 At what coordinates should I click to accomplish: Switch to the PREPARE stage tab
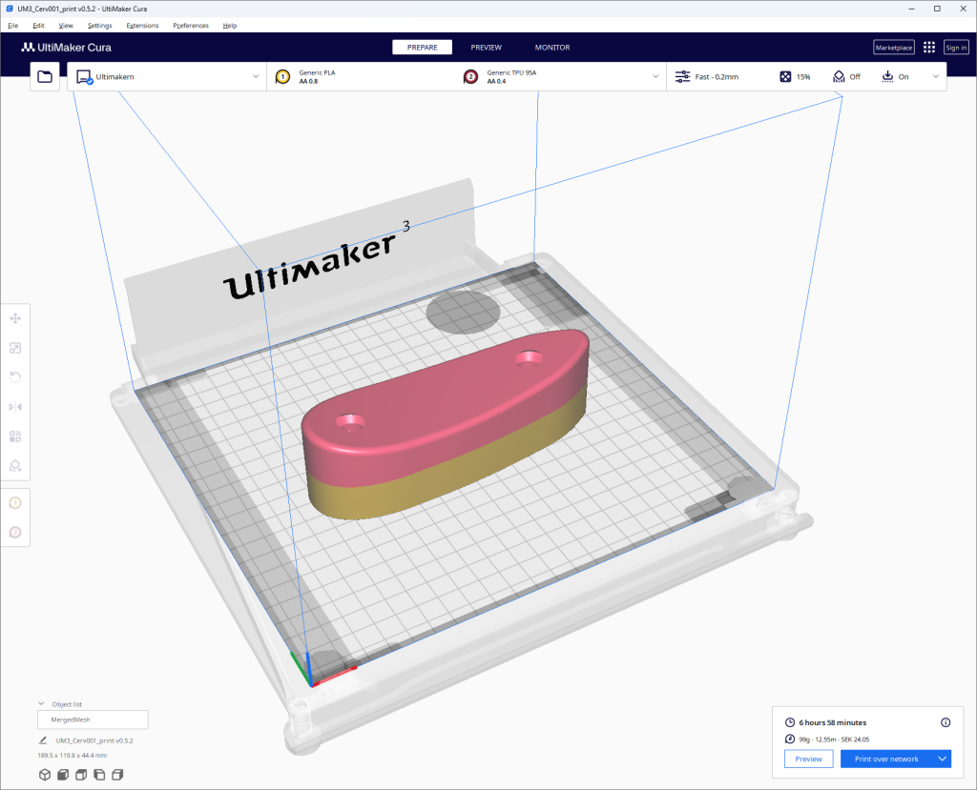422,48
